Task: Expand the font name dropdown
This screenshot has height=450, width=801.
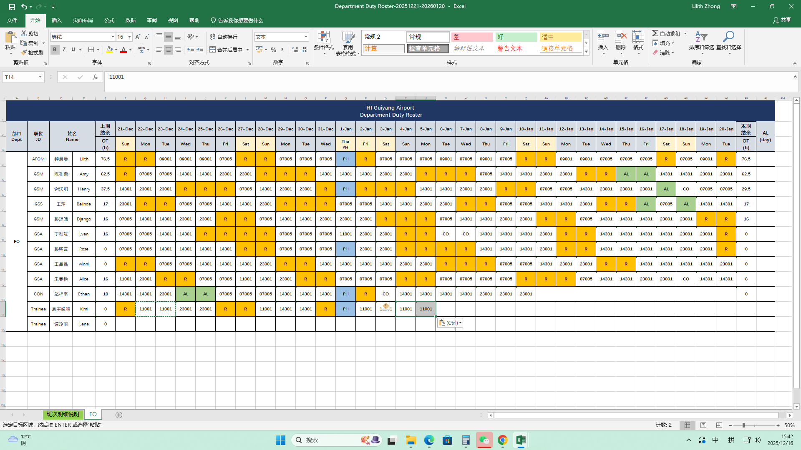Action: pos(113,37)
